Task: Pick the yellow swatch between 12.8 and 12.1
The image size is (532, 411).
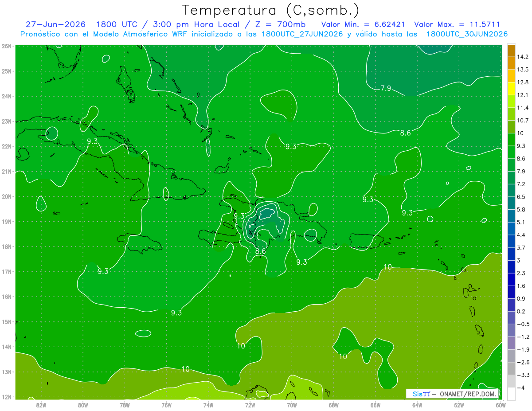Action: 511,89
